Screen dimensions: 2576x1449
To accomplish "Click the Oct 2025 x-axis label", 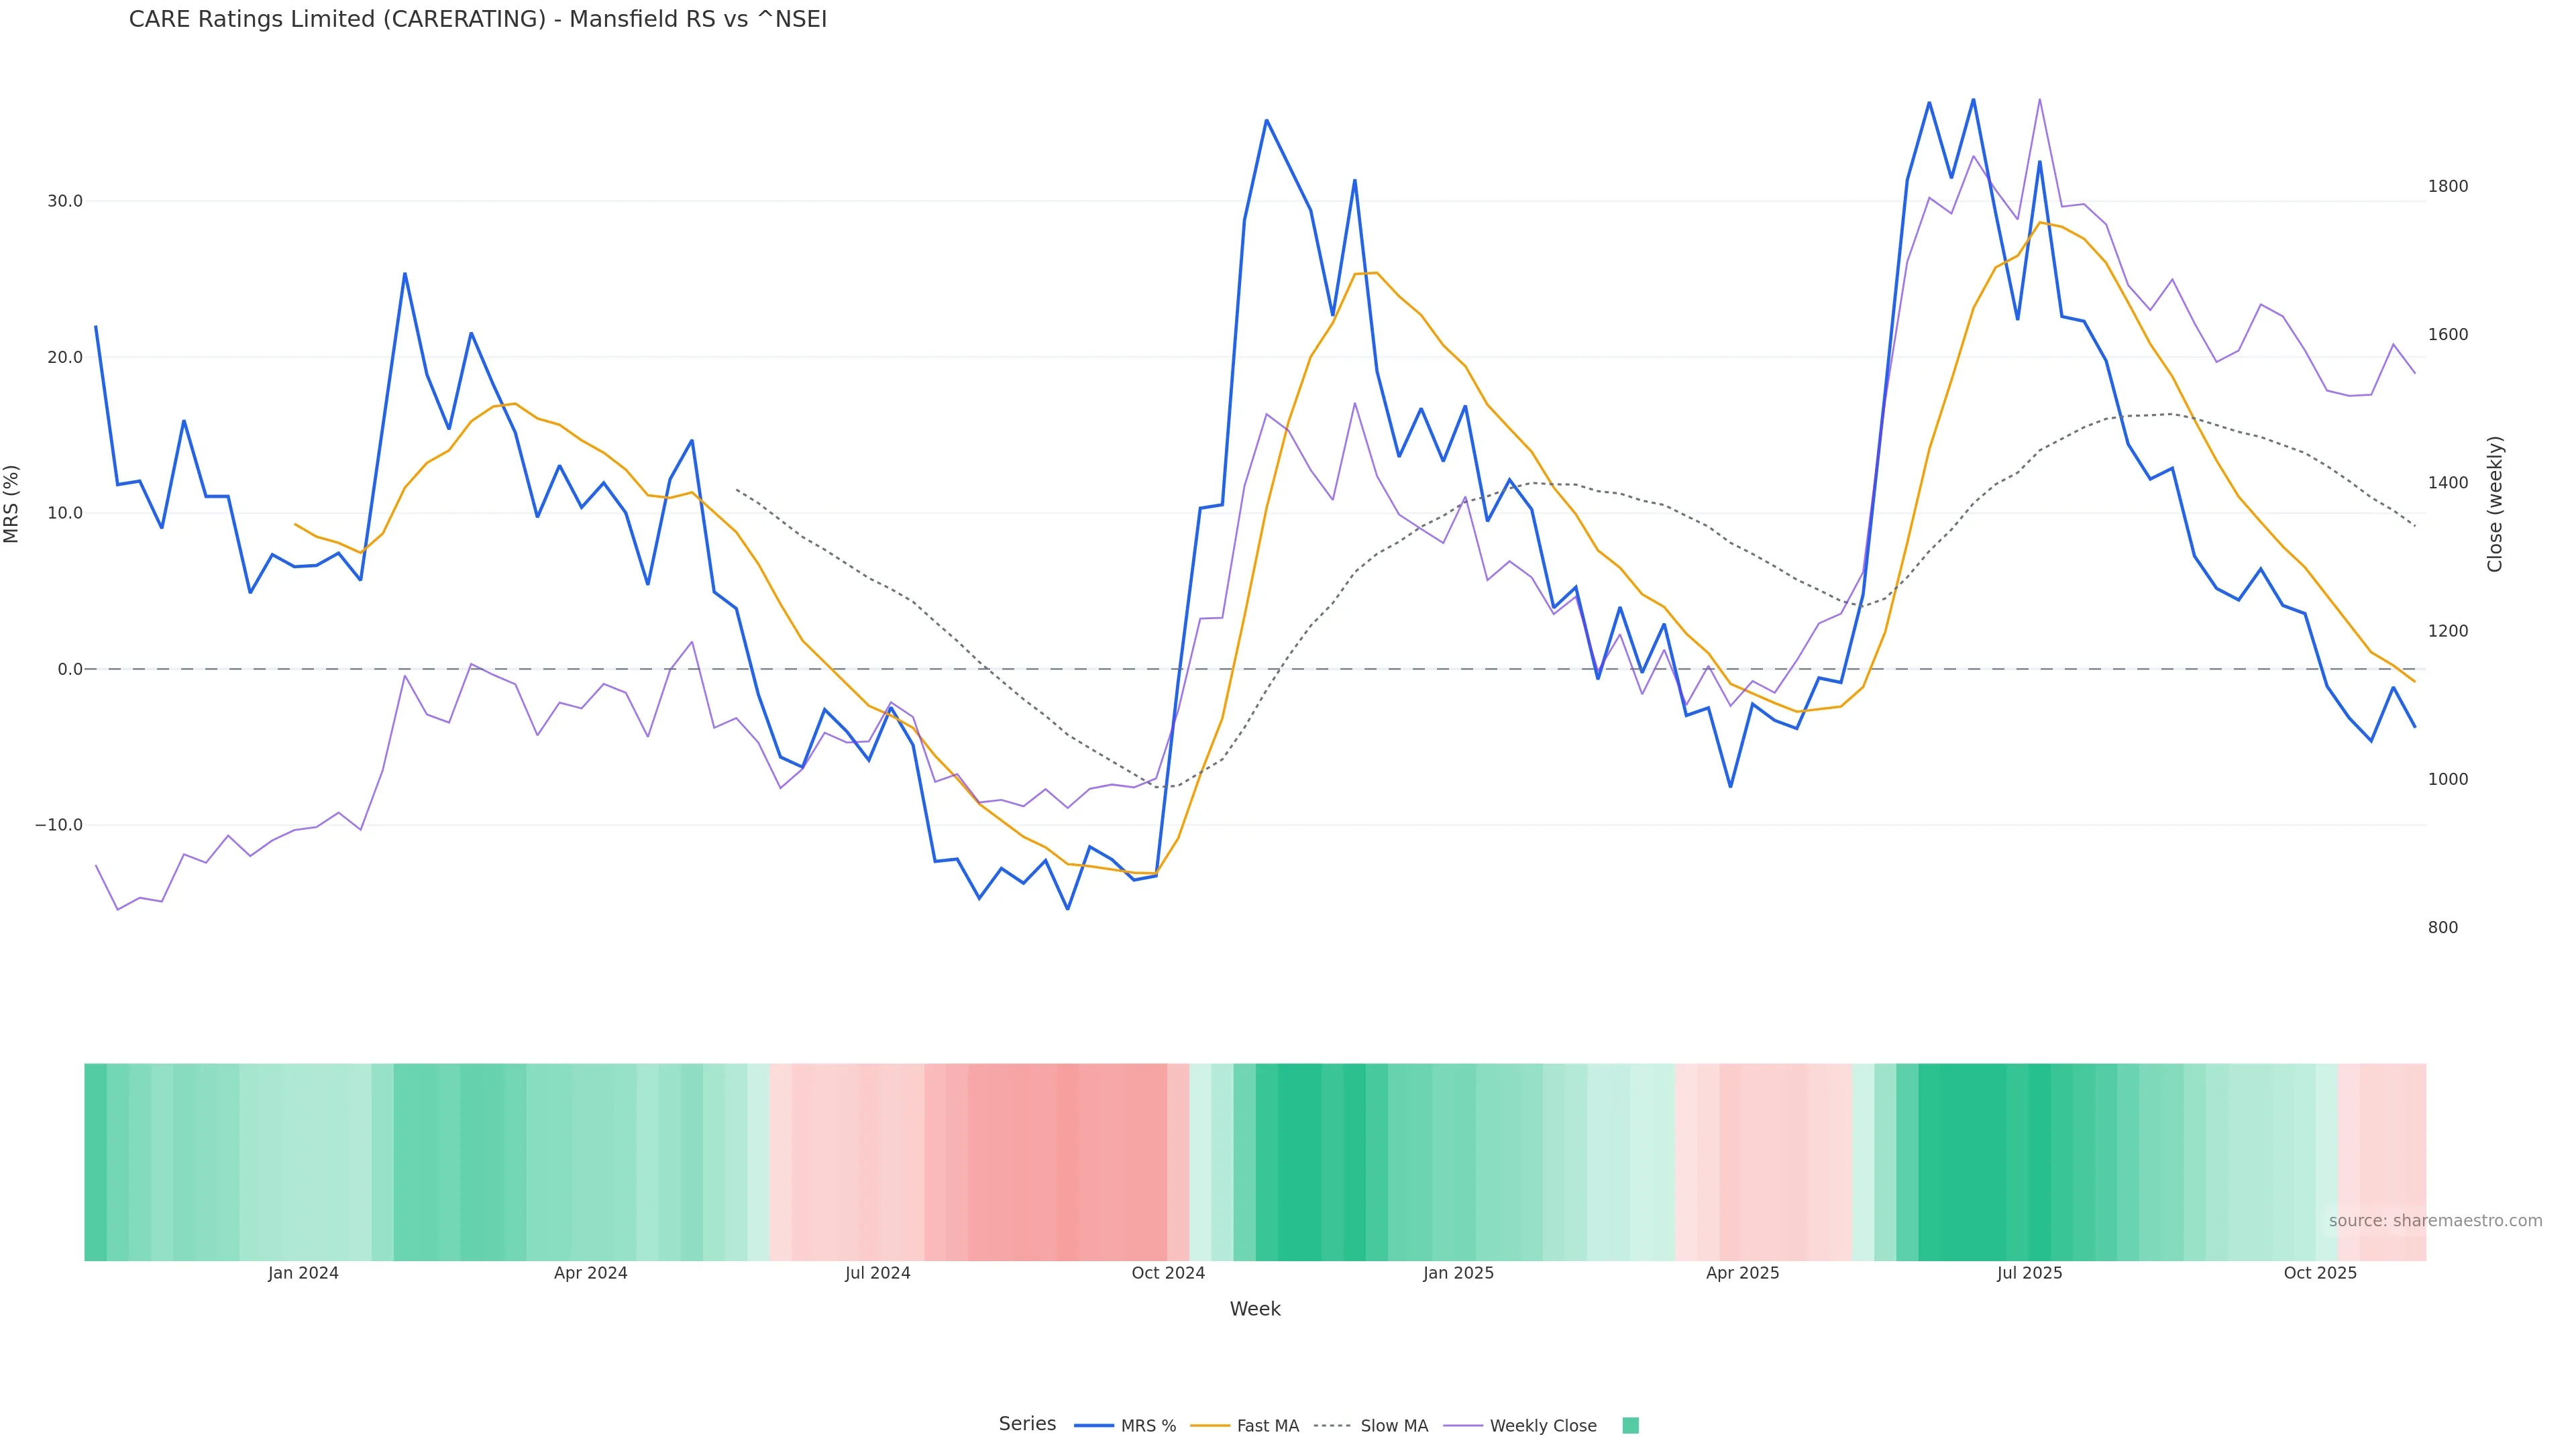I will point(2320,1273).
